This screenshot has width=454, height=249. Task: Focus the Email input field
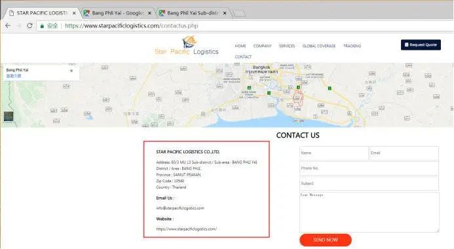[404, 153]
